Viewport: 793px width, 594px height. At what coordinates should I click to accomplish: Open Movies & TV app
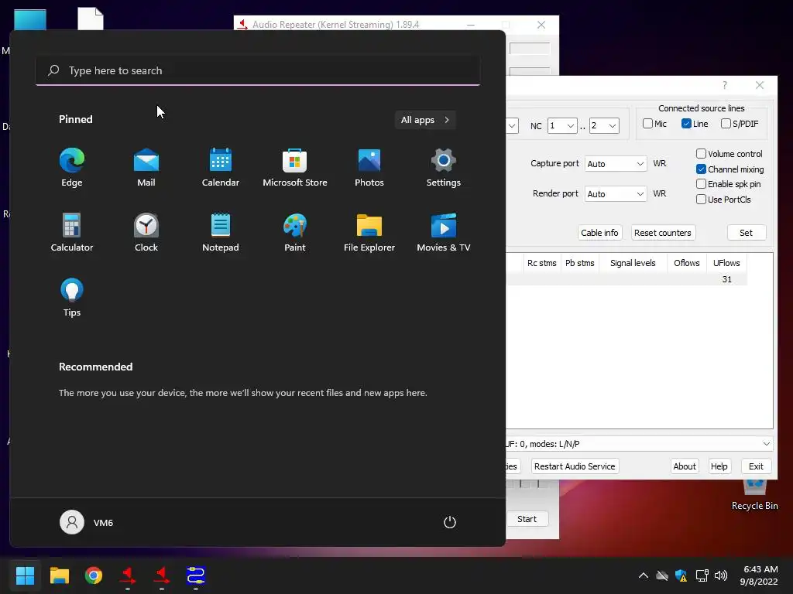444,232
